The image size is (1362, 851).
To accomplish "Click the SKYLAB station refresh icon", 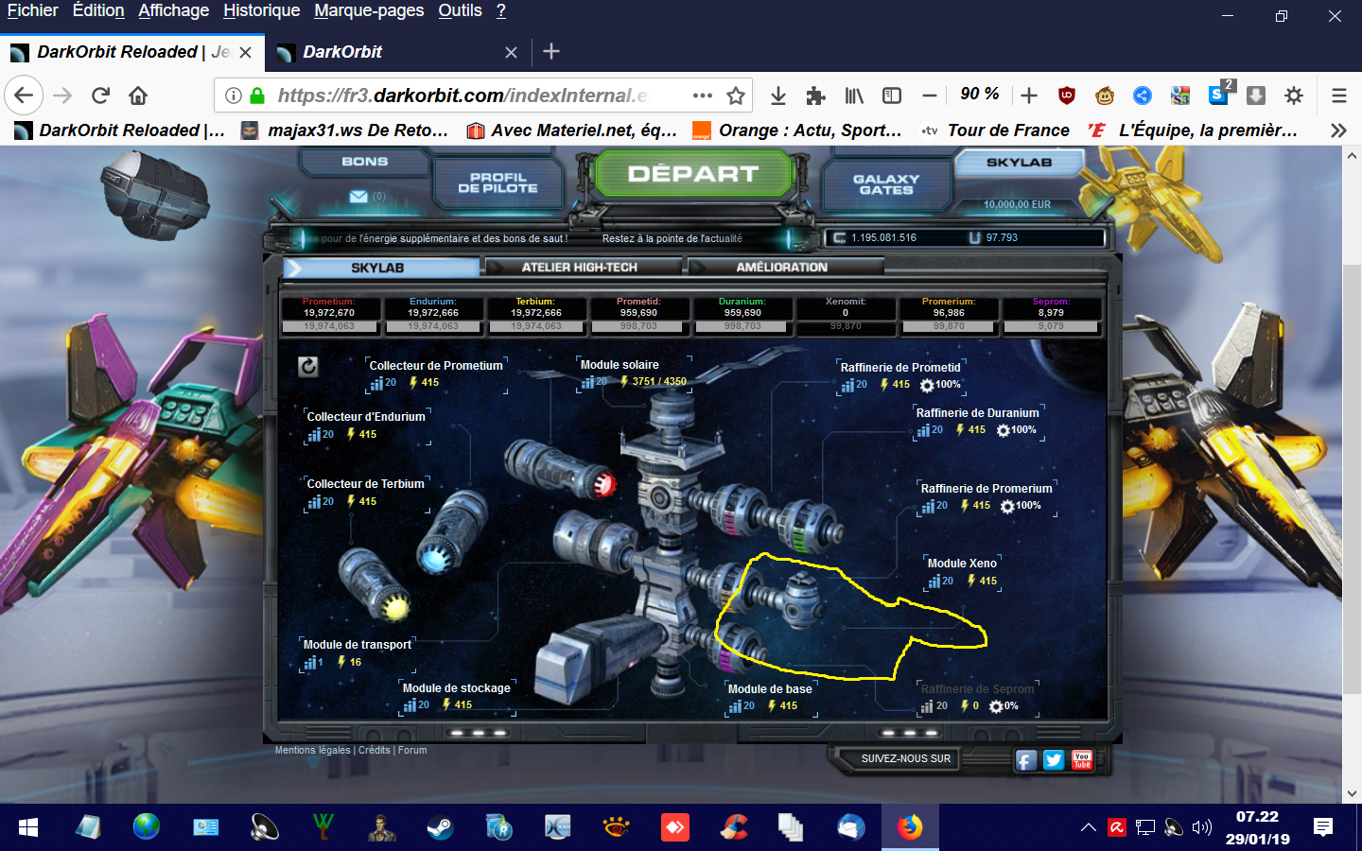I will click(308, 366).
